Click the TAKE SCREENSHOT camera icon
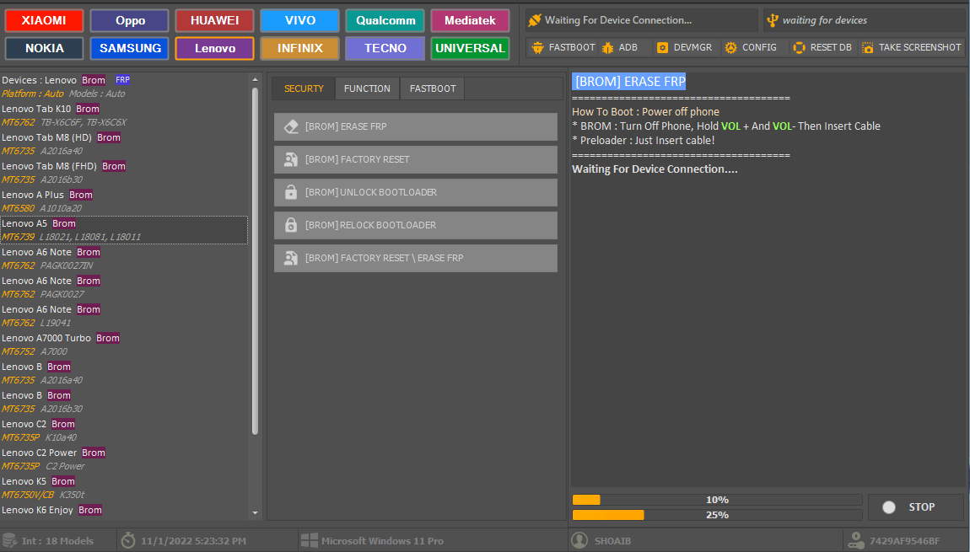The width and height of the screenshot is (970, 552). tap(867, 48)
